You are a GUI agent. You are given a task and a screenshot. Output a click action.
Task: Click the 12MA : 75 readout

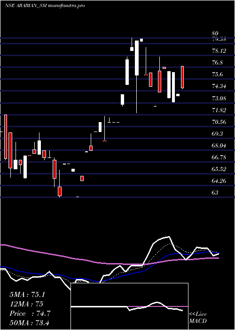point(26,304)
